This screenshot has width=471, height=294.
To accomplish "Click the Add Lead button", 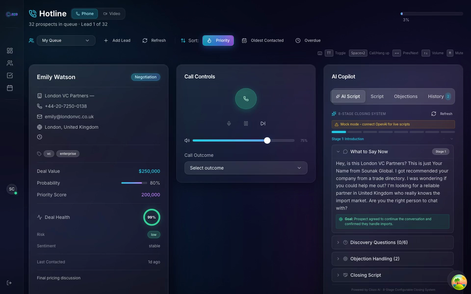I will point(117,40).
